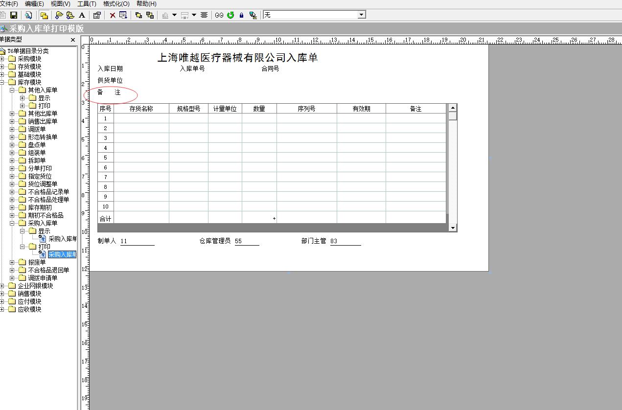This screenshot has height=410, width=622.
Task: Collapse the 其他入库单 tree node
Action: [x=12, y=90]
